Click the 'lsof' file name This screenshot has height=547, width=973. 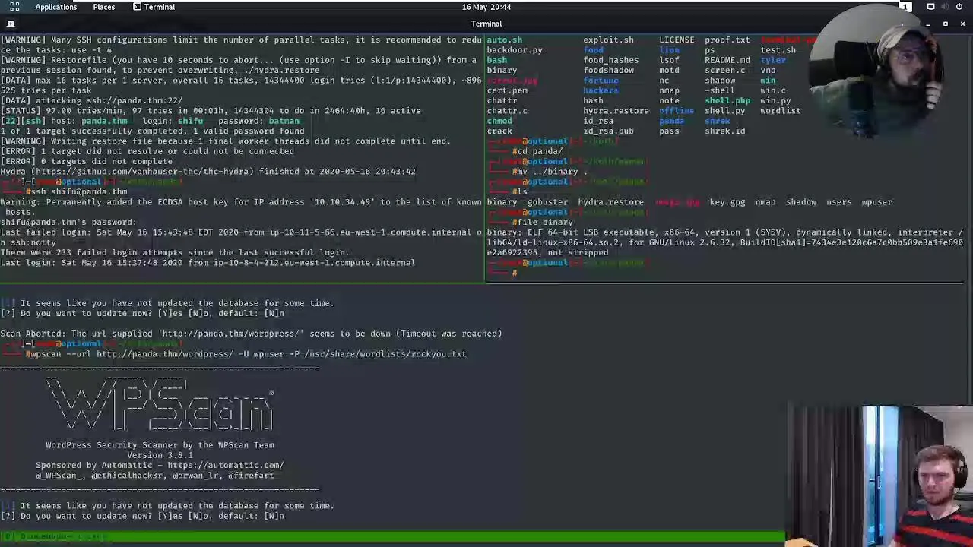tap(669, 60)
